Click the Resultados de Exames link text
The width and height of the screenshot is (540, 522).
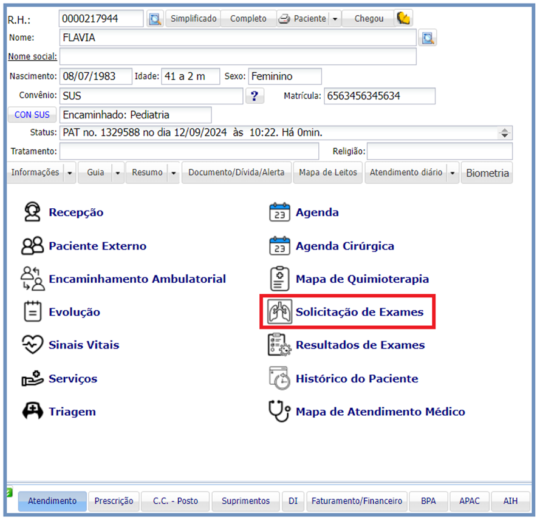tap(360, 345)
